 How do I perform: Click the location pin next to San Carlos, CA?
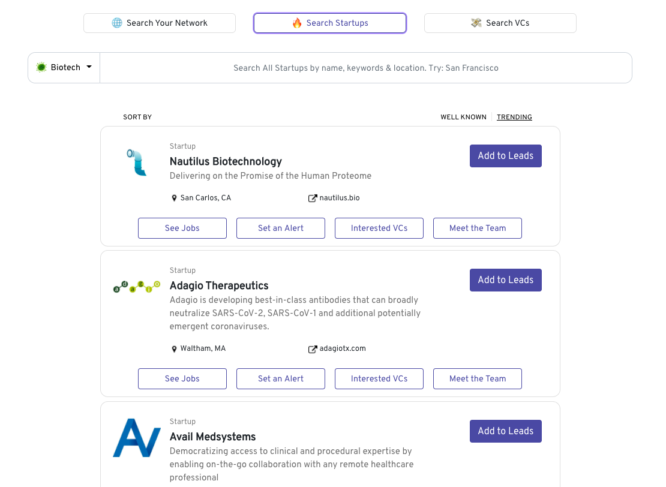click(x=175, y=198)
